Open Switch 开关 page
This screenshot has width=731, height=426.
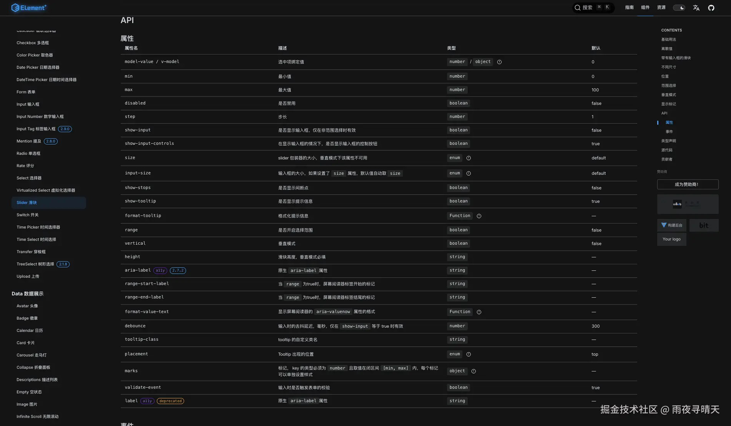click(x=28, y=215)
